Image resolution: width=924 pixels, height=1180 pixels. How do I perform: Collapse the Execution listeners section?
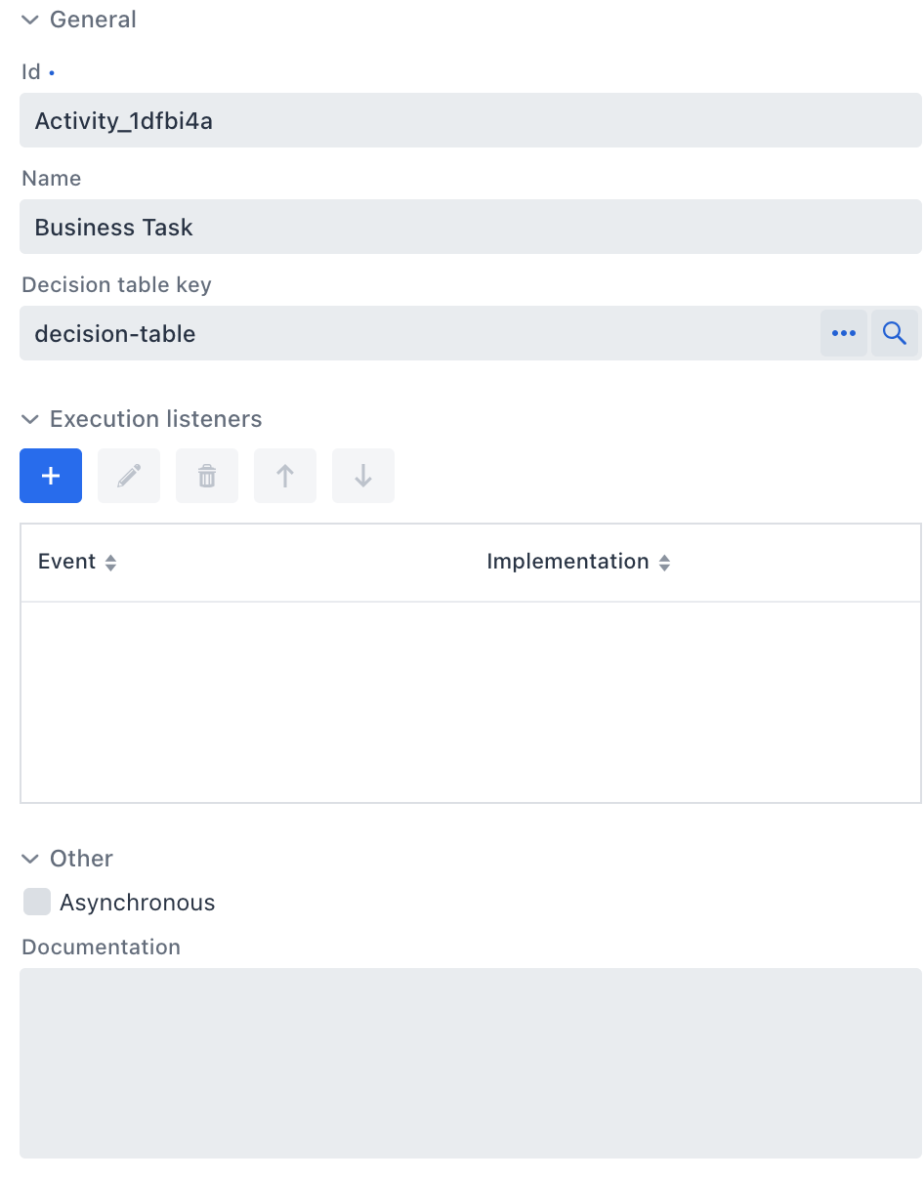pos(29,419)
